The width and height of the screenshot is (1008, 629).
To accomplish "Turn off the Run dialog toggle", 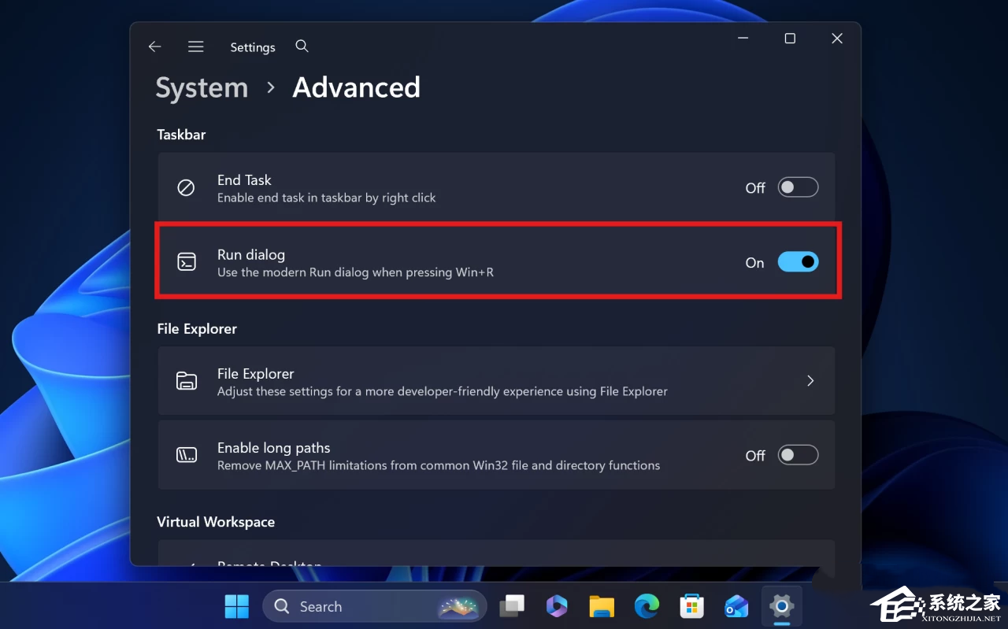I will (x=798, y=262).
